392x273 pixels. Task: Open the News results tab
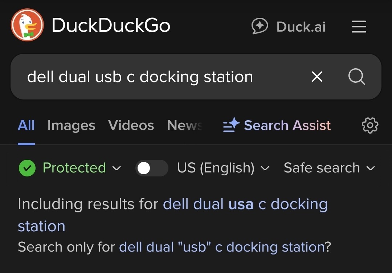[x=184, y=125]
